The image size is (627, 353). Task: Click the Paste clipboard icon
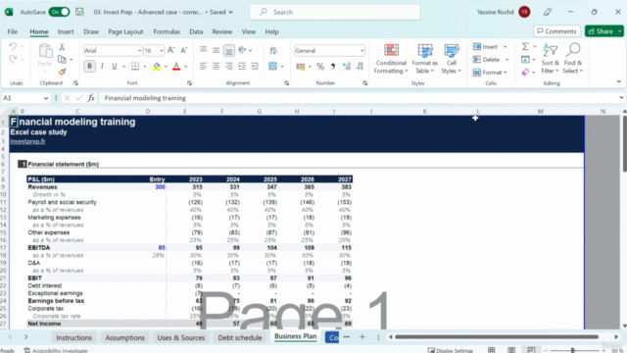pos(45,51)
